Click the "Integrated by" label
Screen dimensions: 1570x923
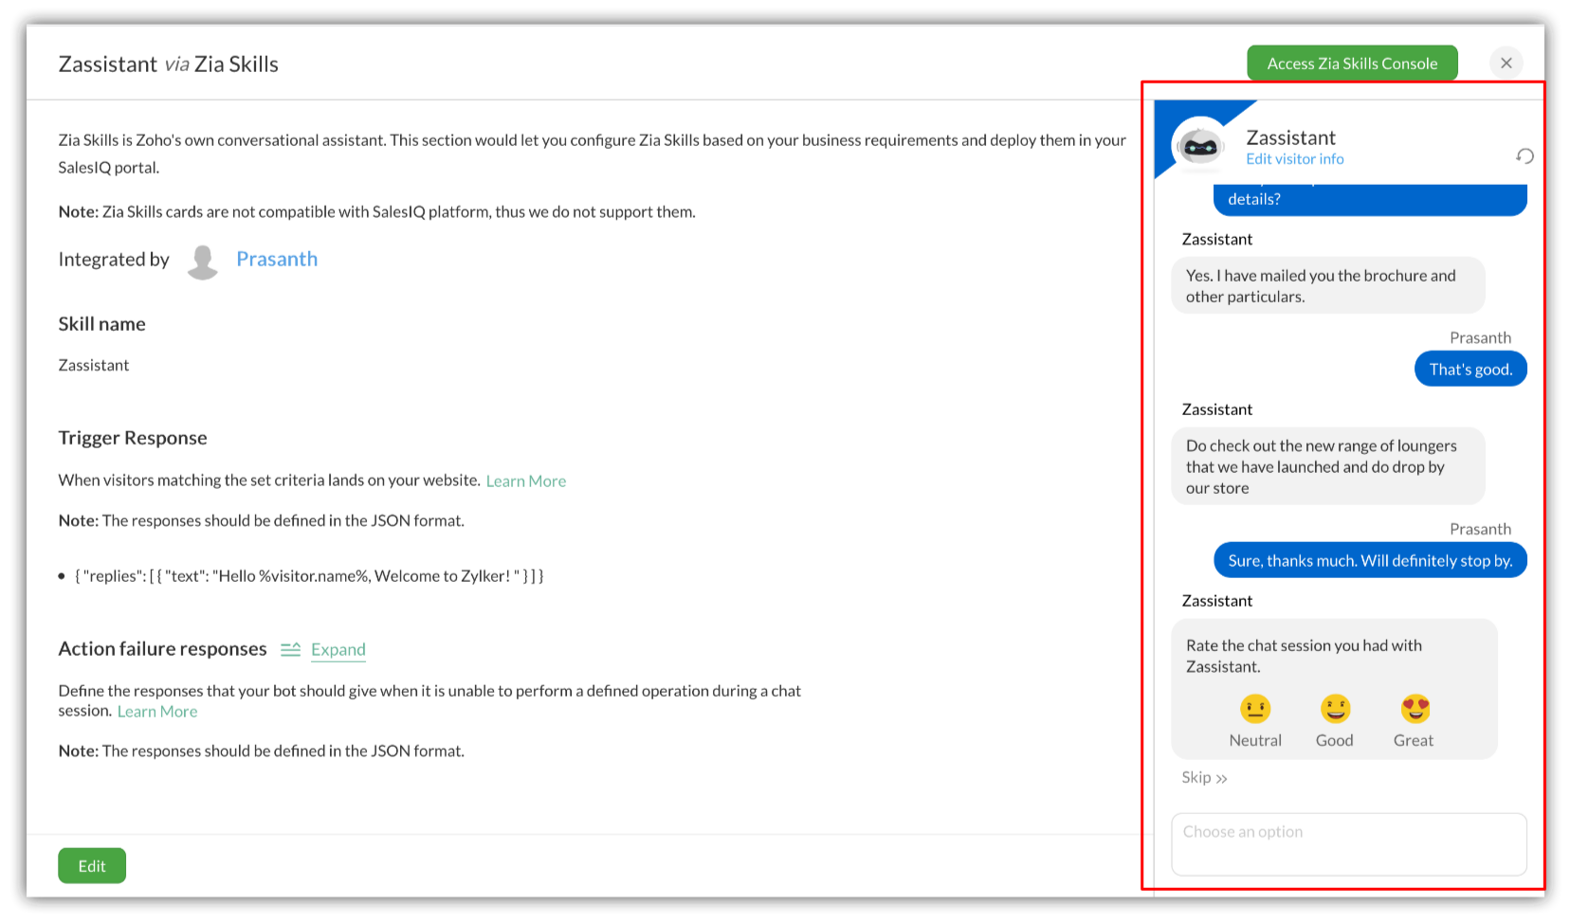point(114,260)
